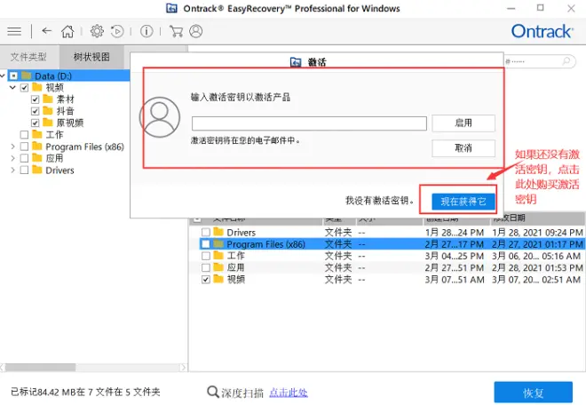Go back using the left arrow
Viewport: 586px width, 405px height.
[x=47, y=31]
